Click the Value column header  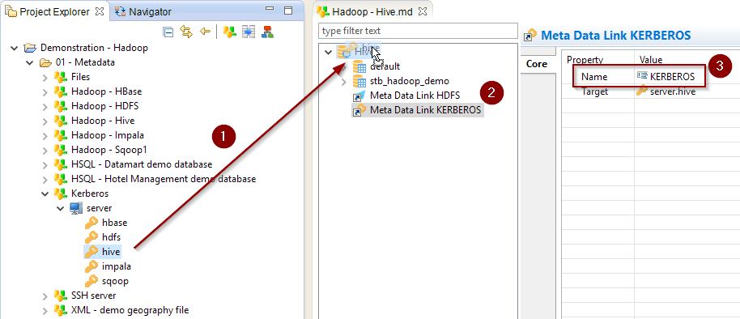[651, 59]
